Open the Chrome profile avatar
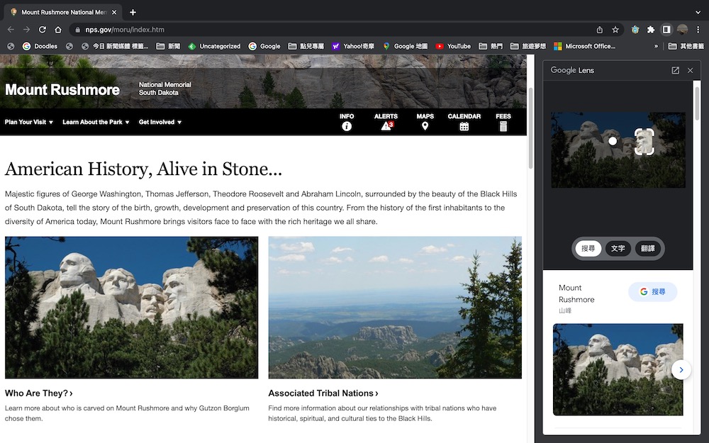 (682, 29)
